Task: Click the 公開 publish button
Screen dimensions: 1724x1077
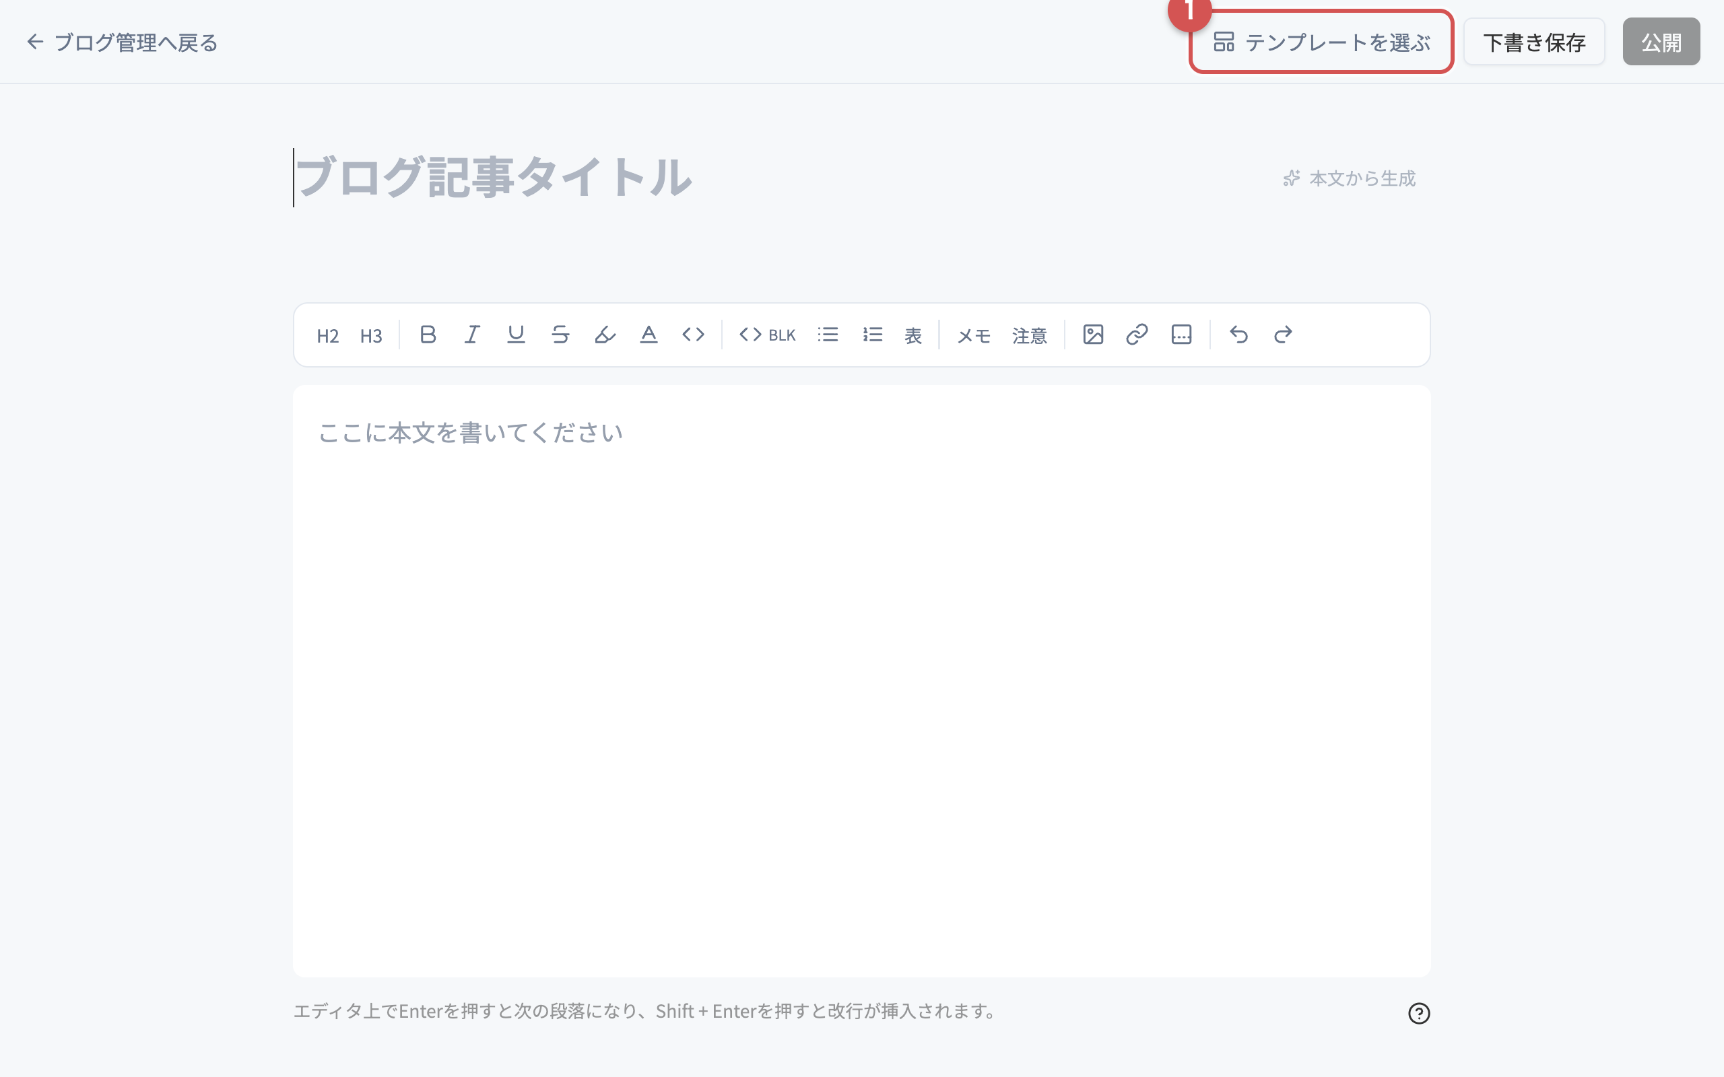Action: click(1661, 42)
